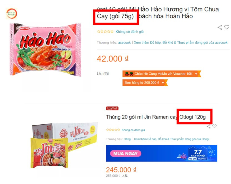Screen dimensions: 231x184
Task: Click star rating of Jin Ramen product
Action: click(x=113, y=130)
